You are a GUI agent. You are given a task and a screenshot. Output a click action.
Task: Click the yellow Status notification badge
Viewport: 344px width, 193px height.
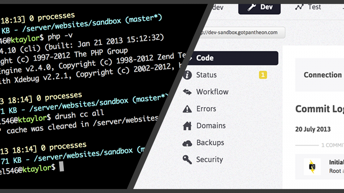[x=263, y=75]
